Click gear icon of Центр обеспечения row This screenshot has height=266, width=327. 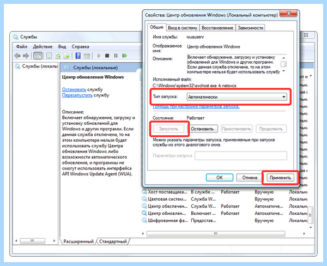coord(144,206)
